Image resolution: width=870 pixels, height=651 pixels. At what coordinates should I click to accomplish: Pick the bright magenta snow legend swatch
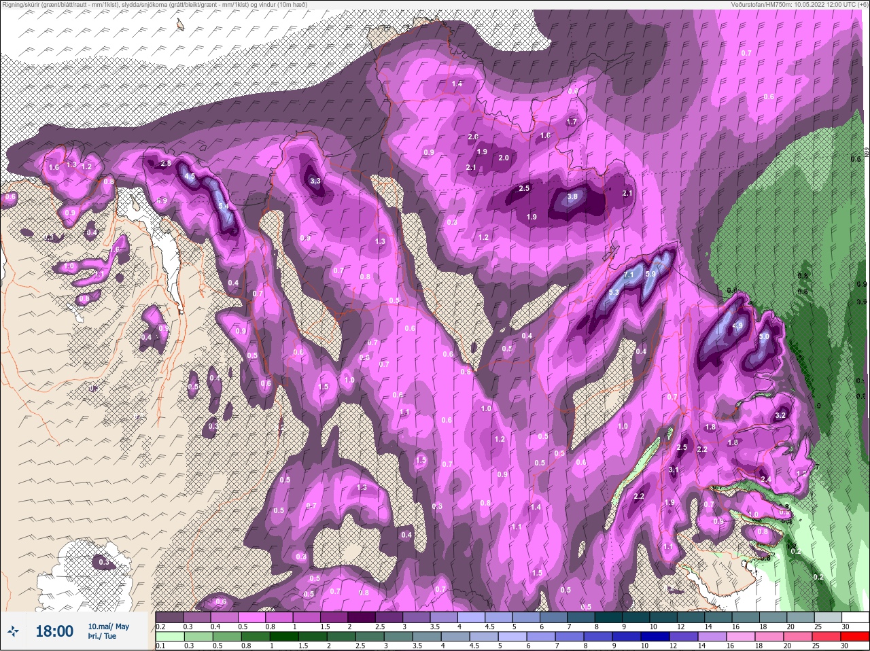(x=251, y=618)
